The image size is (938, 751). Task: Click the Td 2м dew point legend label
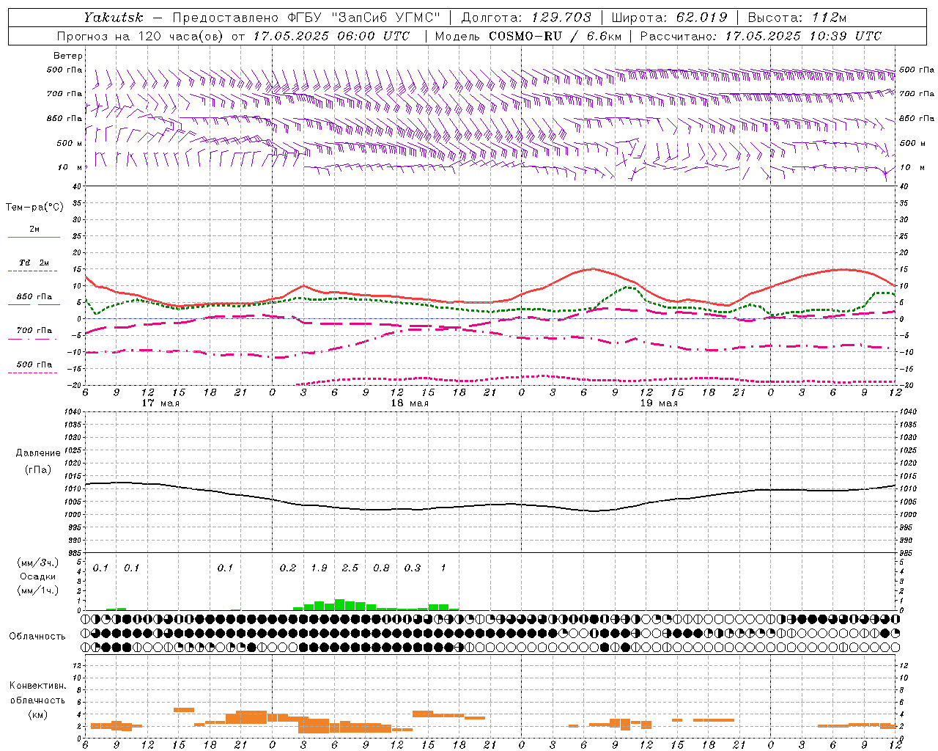click(34, 263)
